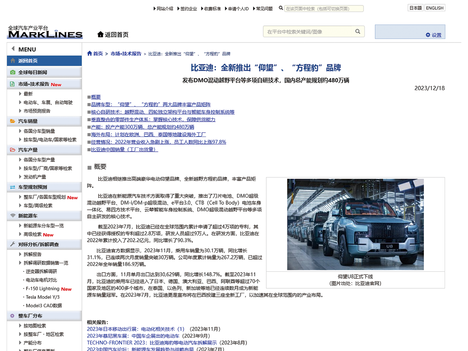Click the camera icon for 全球每日新闻

(x=13, y=72)
